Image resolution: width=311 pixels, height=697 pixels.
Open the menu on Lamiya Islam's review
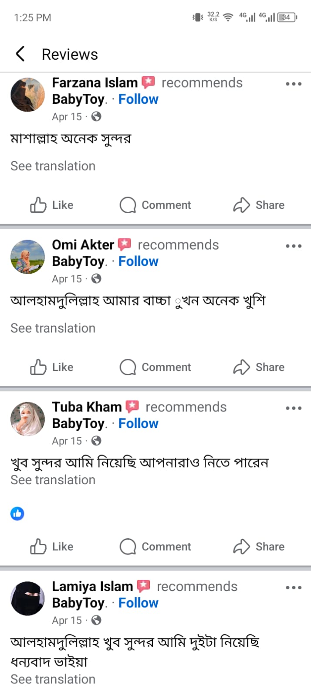[x=294, y=588]
